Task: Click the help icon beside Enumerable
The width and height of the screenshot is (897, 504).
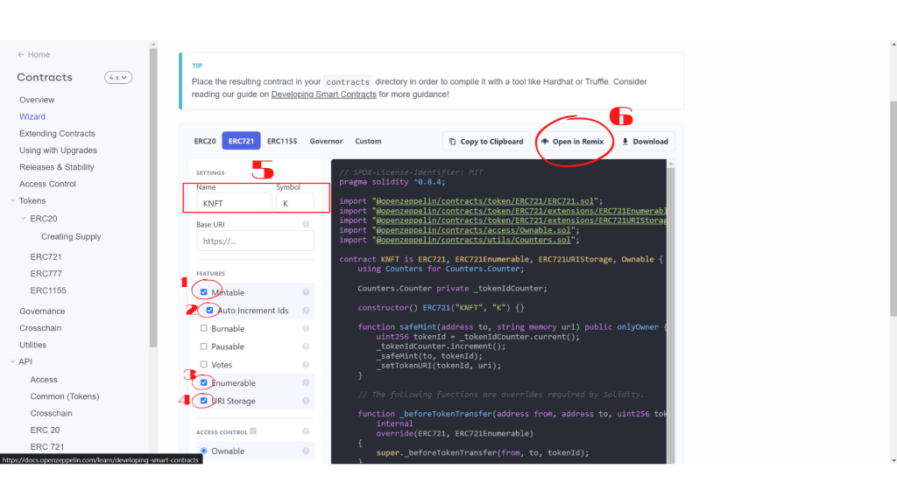Action: (x=306, y=383)
